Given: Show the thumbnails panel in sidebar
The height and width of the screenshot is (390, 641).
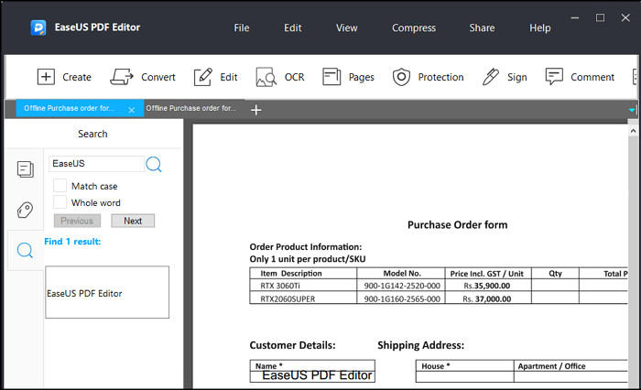Looking at the screenshot, I should click(25, 168).
